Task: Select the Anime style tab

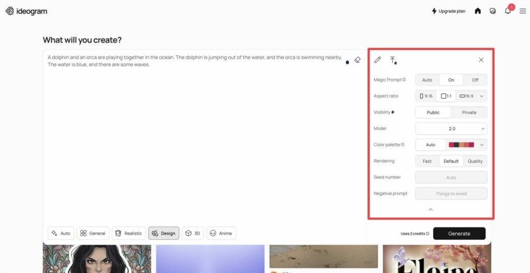Action: [221, 233]
